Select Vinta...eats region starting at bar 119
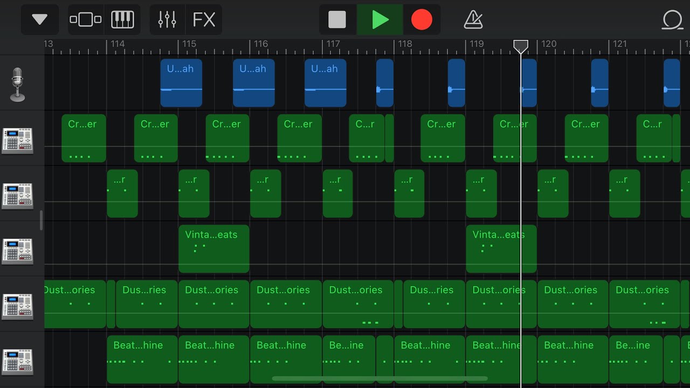 click(501, 249)
